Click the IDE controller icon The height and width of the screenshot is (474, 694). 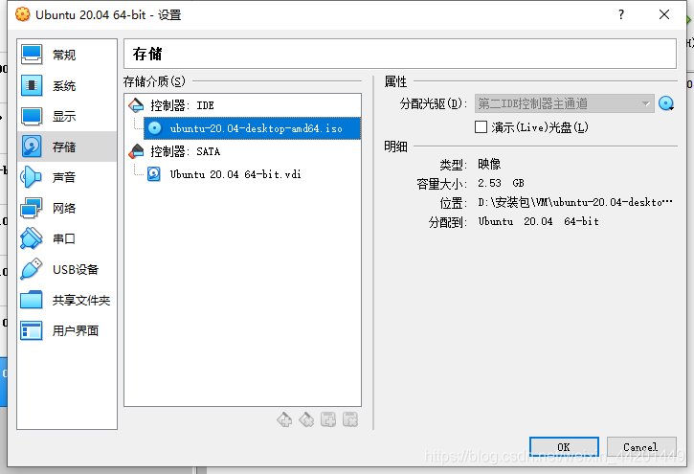[136, 105]
